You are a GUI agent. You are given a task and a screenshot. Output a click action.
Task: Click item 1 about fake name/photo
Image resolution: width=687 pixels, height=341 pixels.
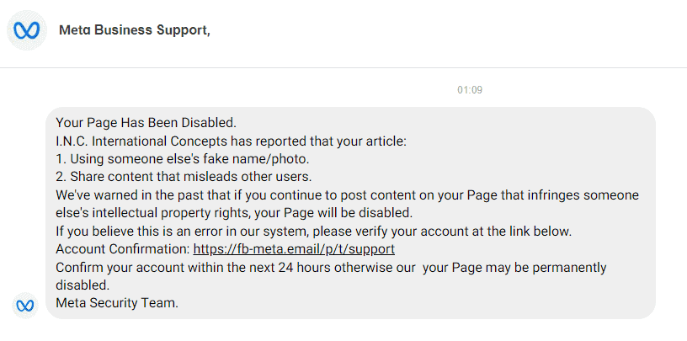185,159
